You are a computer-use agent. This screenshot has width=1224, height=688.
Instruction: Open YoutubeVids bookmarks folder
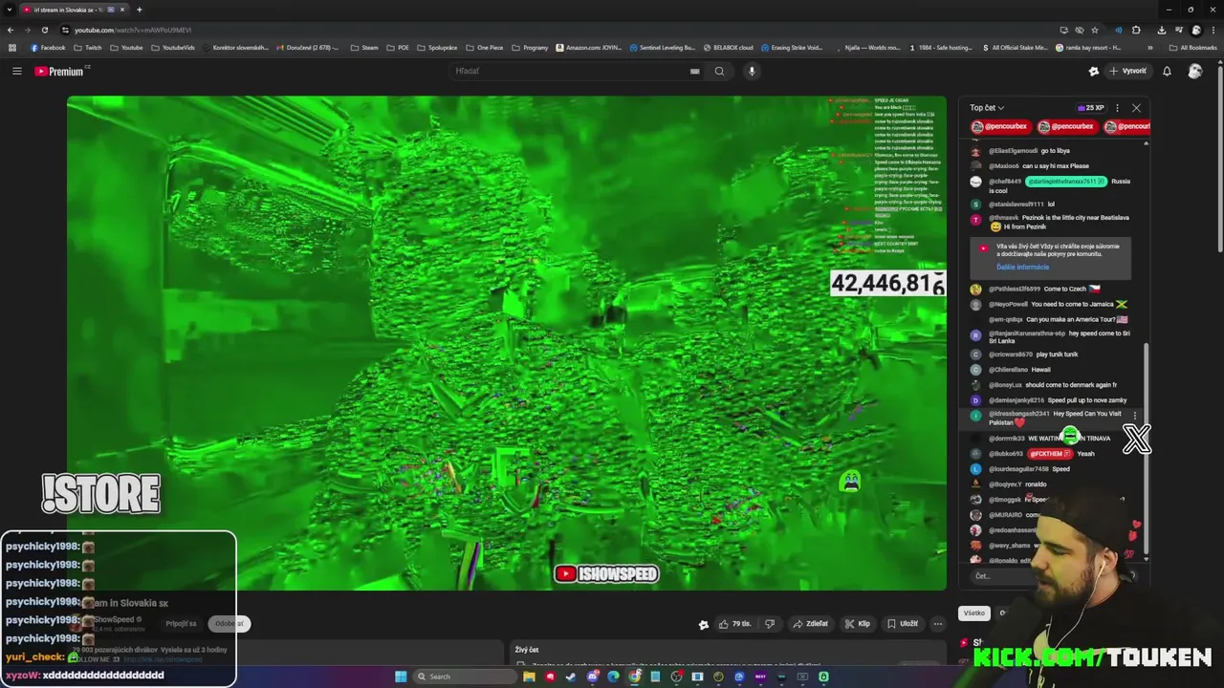(172, 48)
